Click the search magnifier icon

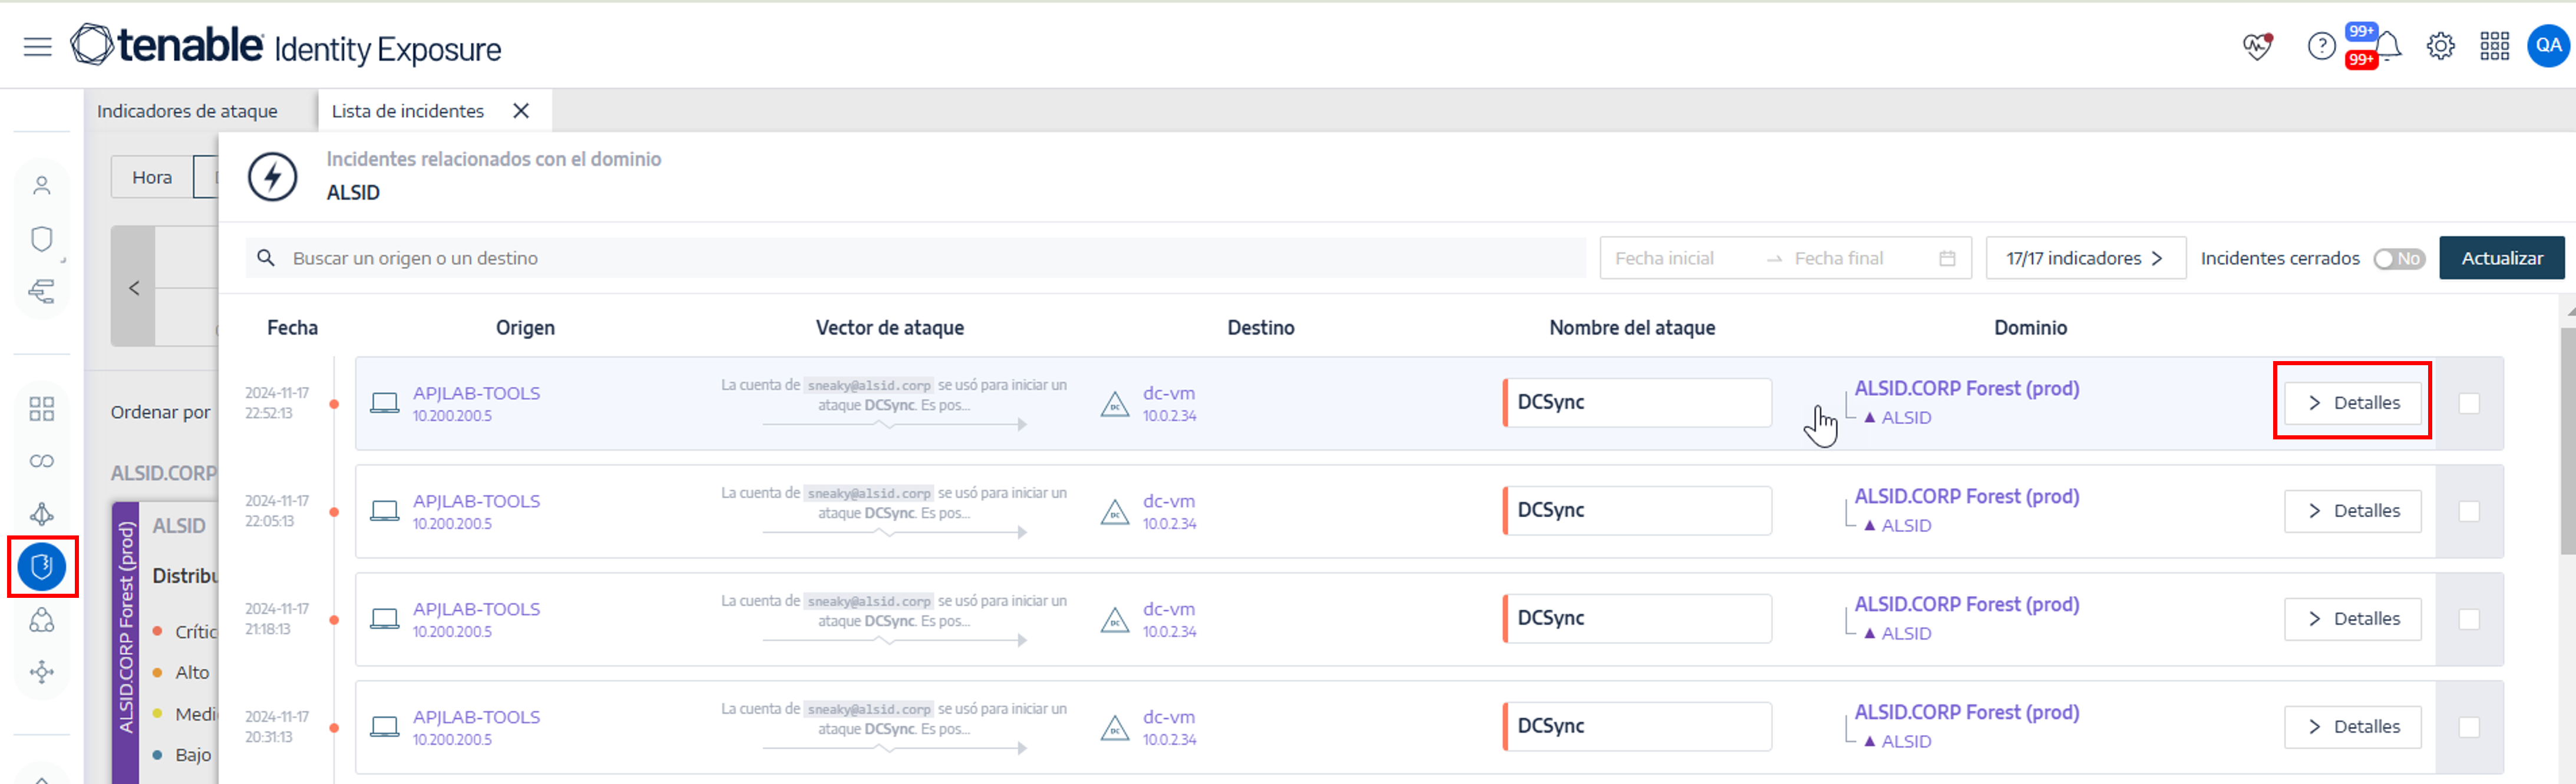(x=266, y=258)
